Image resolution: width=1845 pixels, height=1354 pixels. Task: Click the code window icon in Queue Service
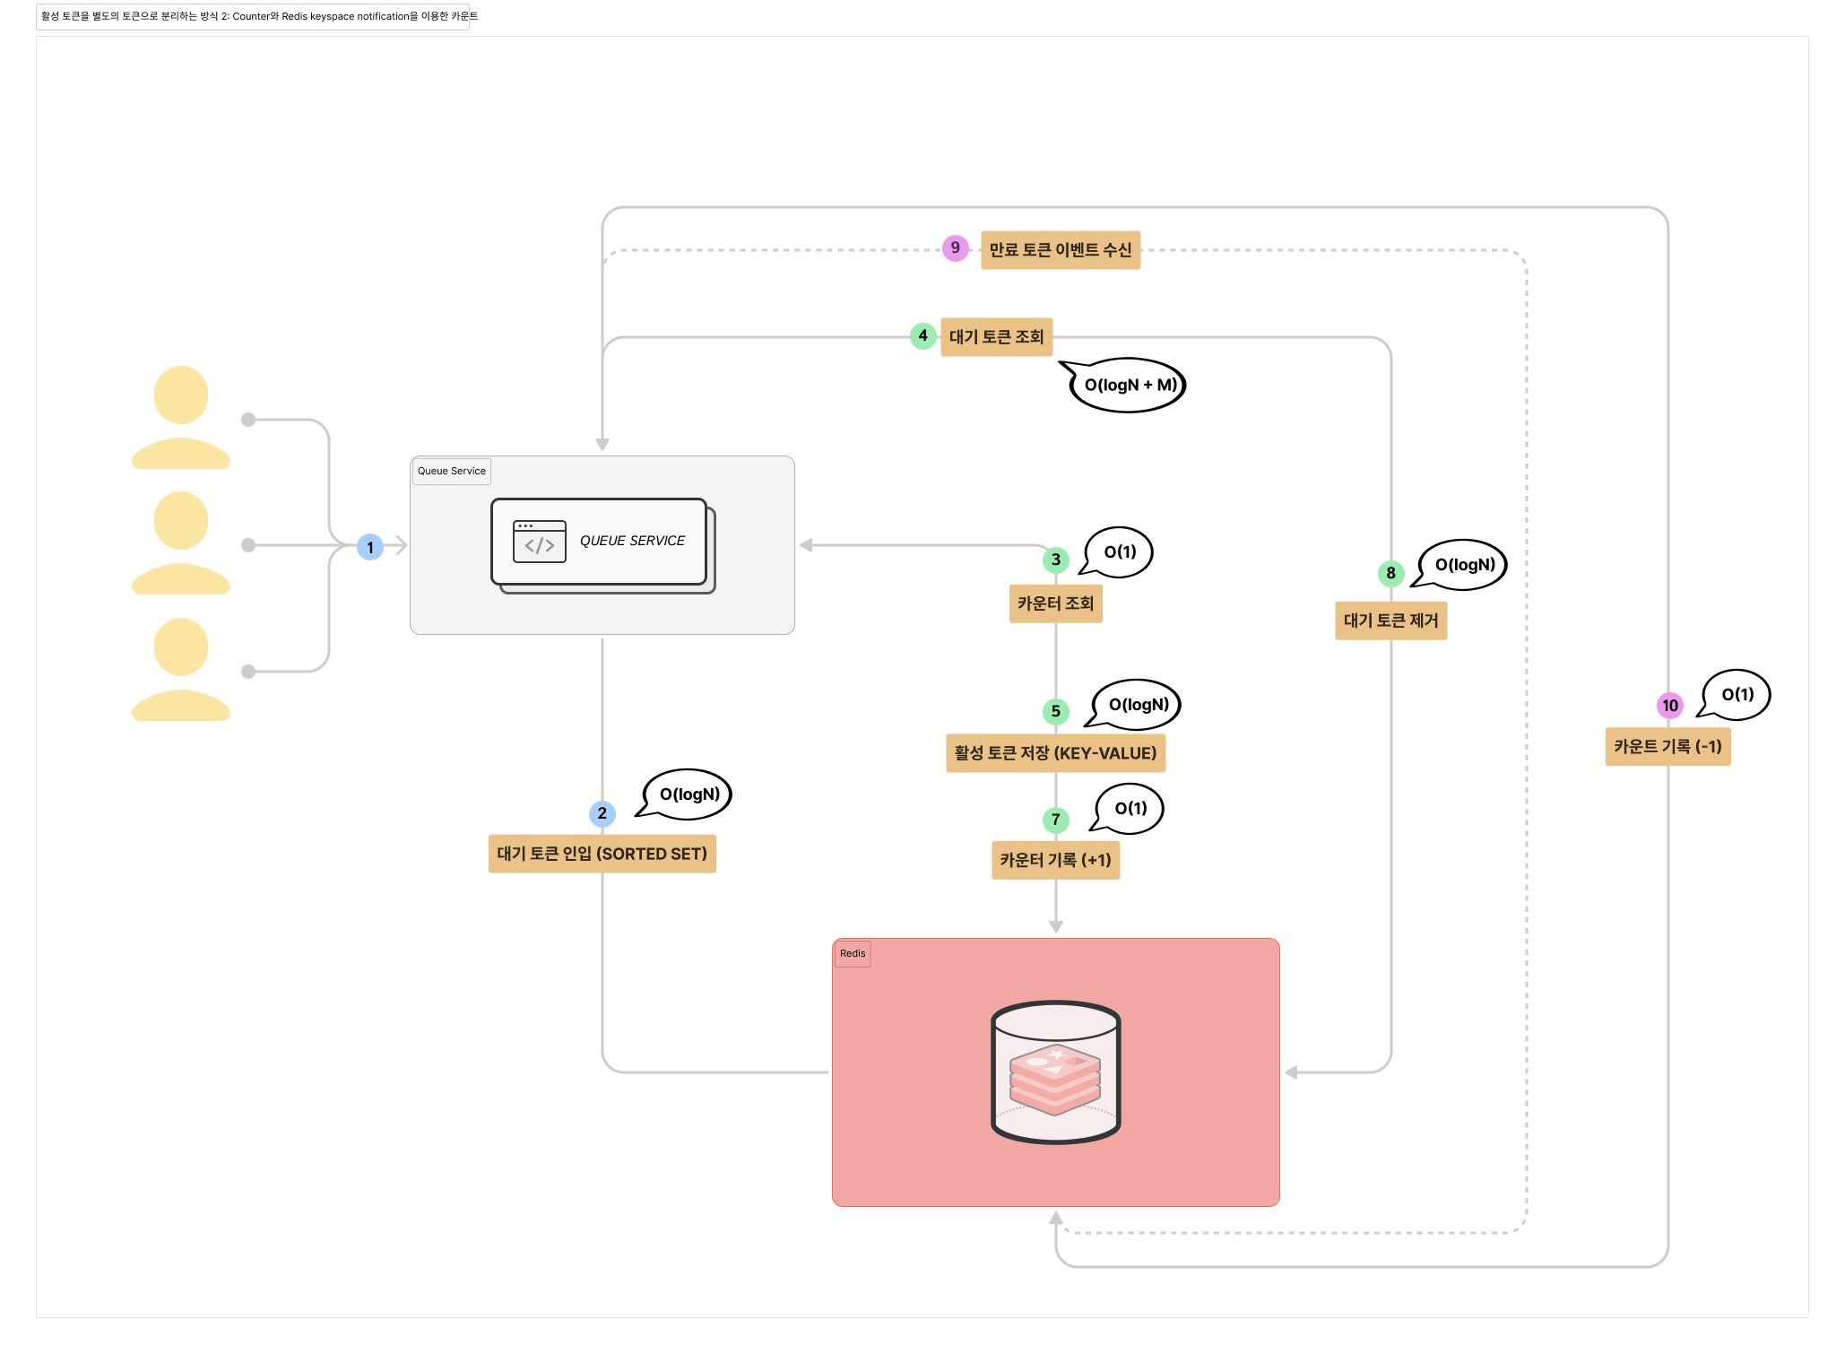(x=539, y=542)
